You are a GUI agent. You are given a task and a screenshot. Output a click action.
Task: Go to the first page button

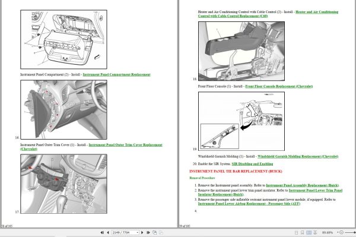pos(102,232)
